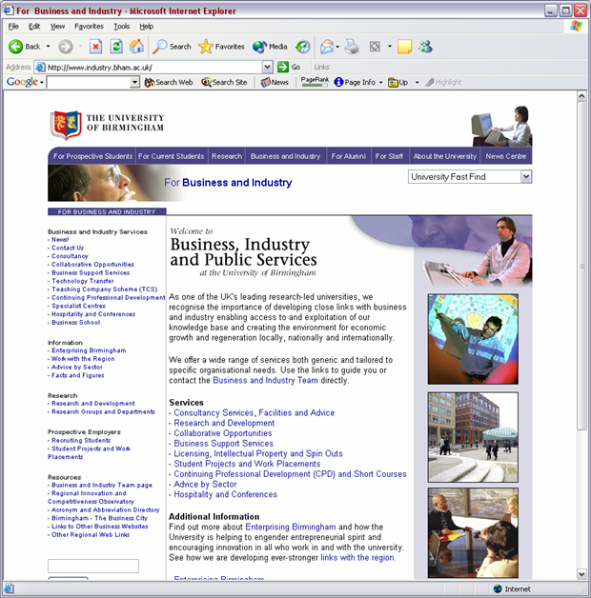Click the Google toolbar search input

[89, 82]
